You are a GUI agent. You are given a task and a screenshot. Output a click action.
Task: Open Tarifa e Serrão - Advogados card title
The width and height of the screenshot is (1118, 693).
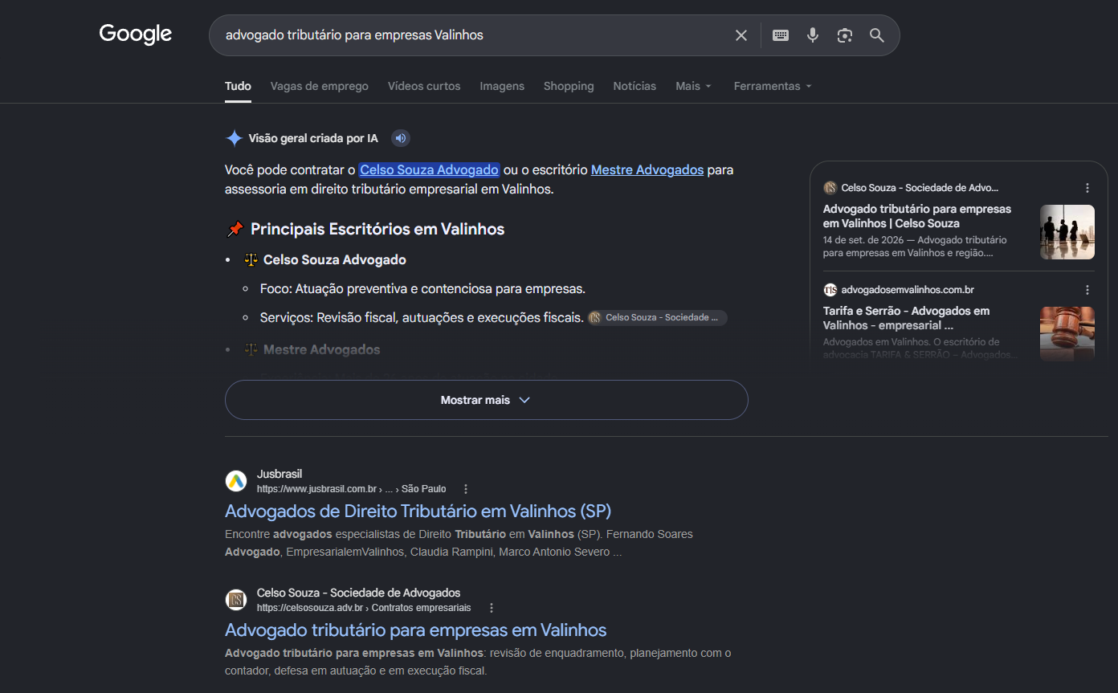[x=906, y=318]
